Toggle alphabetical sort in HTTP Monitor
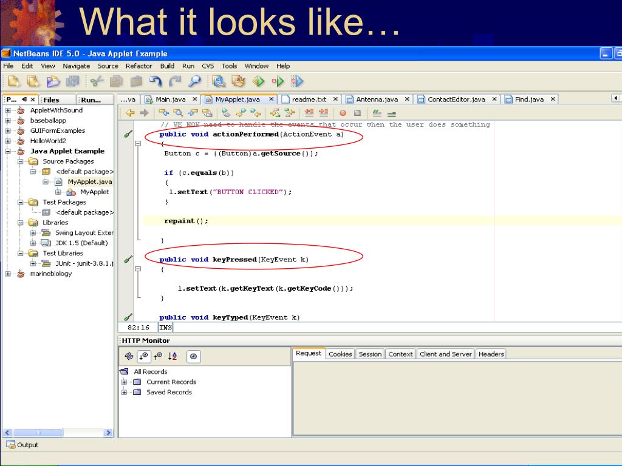 [x=172, y=356]
